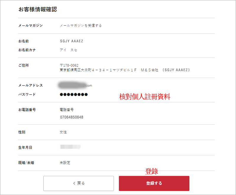This screenshot has height=195, width=236.
Task: Click the 生年月日 label
Action: 25,148
